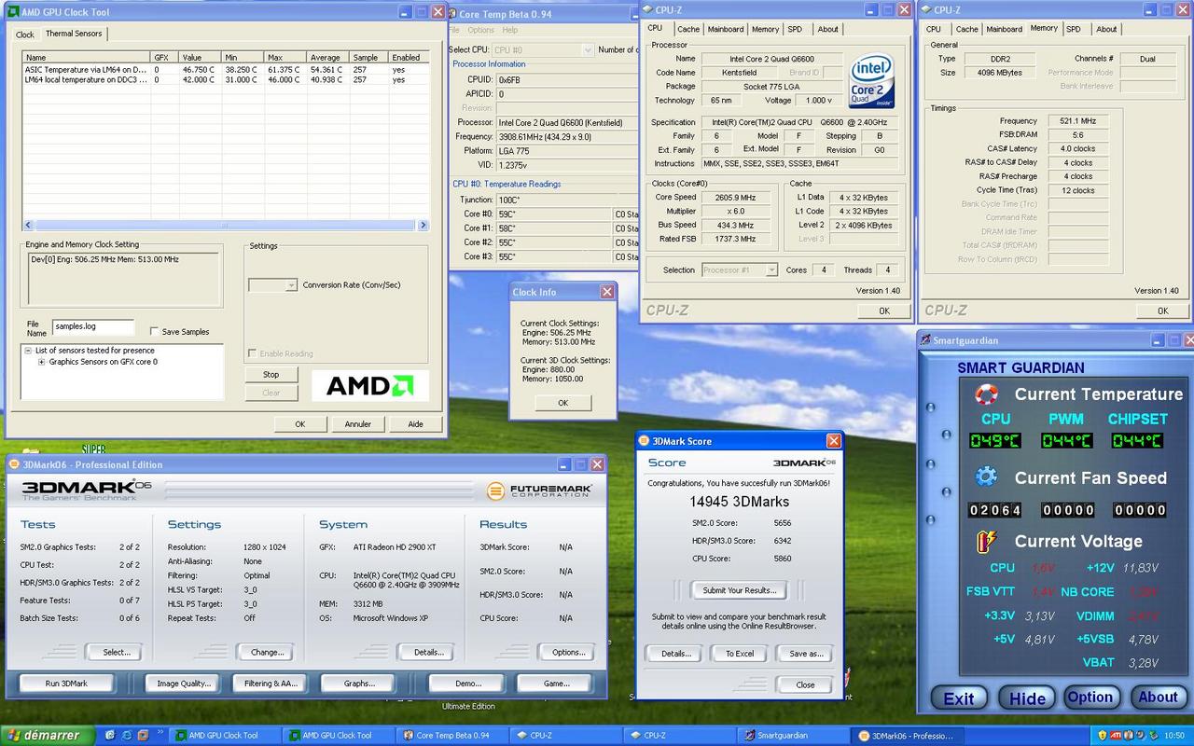Screen dimensions: 1194x746
Task: Click Option in Smartguardian
Action: (1090, 698)
